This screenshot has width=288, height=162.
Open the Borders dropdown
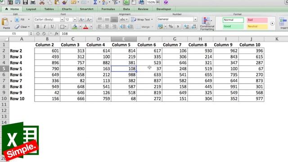click(x=63, y=27)
